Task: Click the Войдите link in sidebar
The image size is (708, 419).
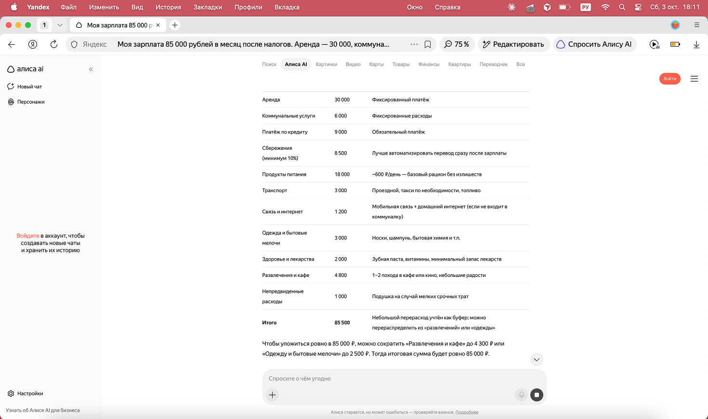Action: point(28,236)
